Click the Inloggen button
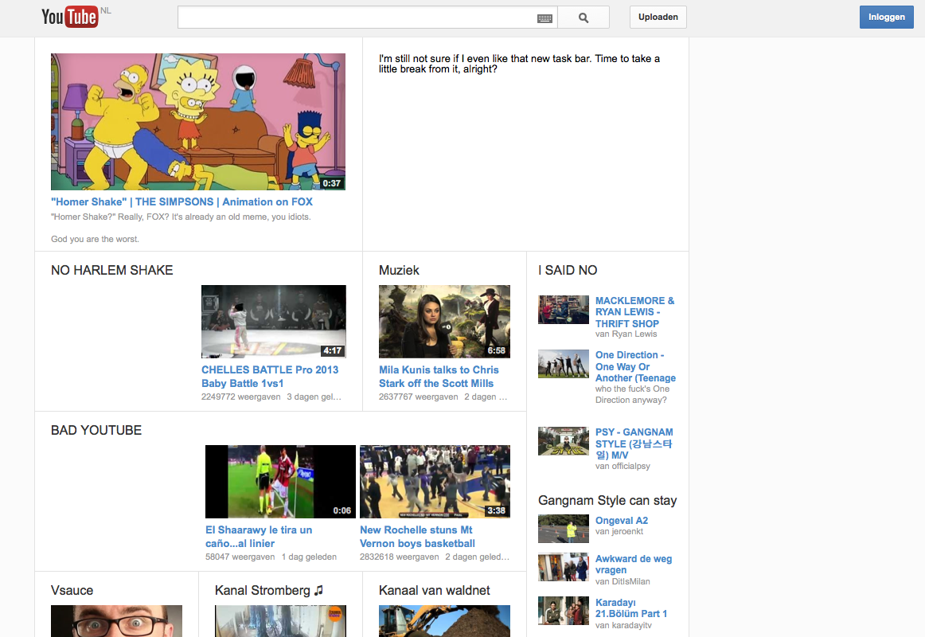Image resolution: width=925 pixels, height=637 pixels. (x=886, y=17)
